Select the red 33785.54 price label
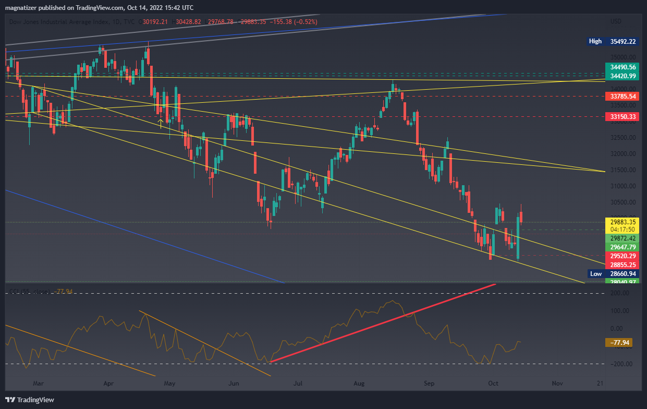Image resolution: width=647 pixels, height=409 pixels. [x=623, y=97]
